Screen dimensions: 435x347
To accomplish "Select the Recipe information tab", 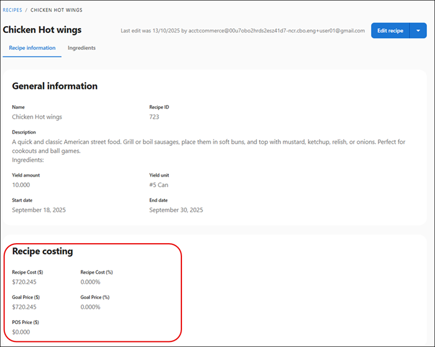I will coord(32,48).
